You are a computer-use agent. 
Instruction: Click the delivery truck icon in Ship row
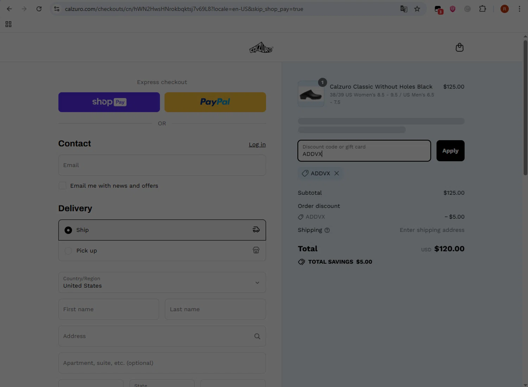coord(256,230)
